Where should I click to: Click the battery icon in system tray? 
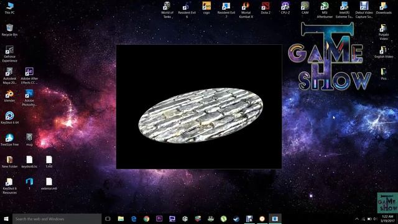coord(369,218)
